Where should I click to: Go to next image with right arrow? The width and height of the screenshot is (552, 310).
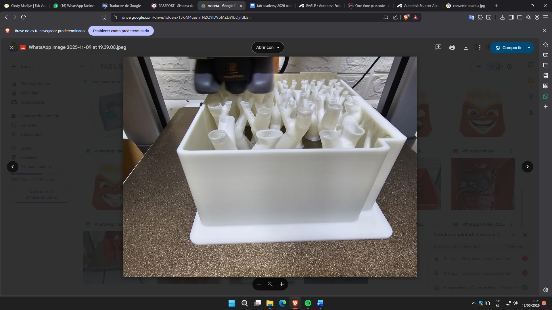pyautogui.click(x=527, y=167)
